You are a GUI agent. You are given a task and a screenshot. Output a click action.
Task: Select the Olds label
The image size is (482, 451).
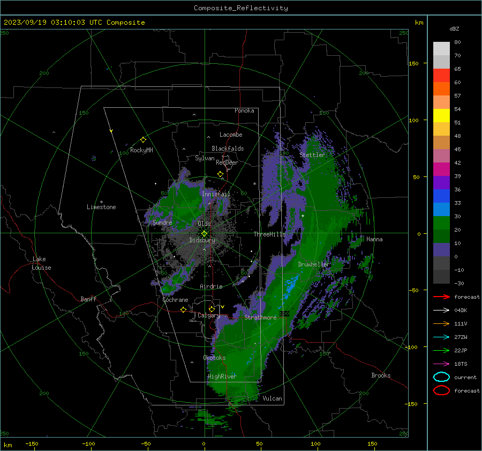point(204,224)
